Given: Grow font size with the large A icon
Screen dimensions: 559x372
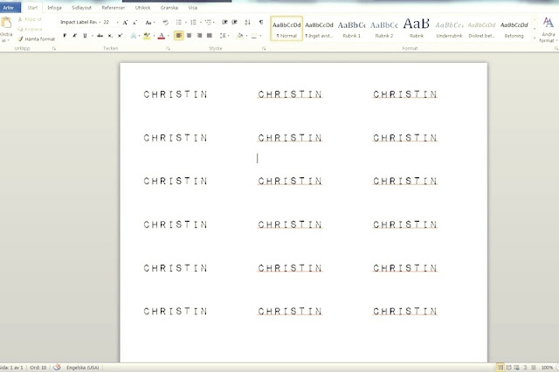Looking at the screenshot, I should coord(125,23).
